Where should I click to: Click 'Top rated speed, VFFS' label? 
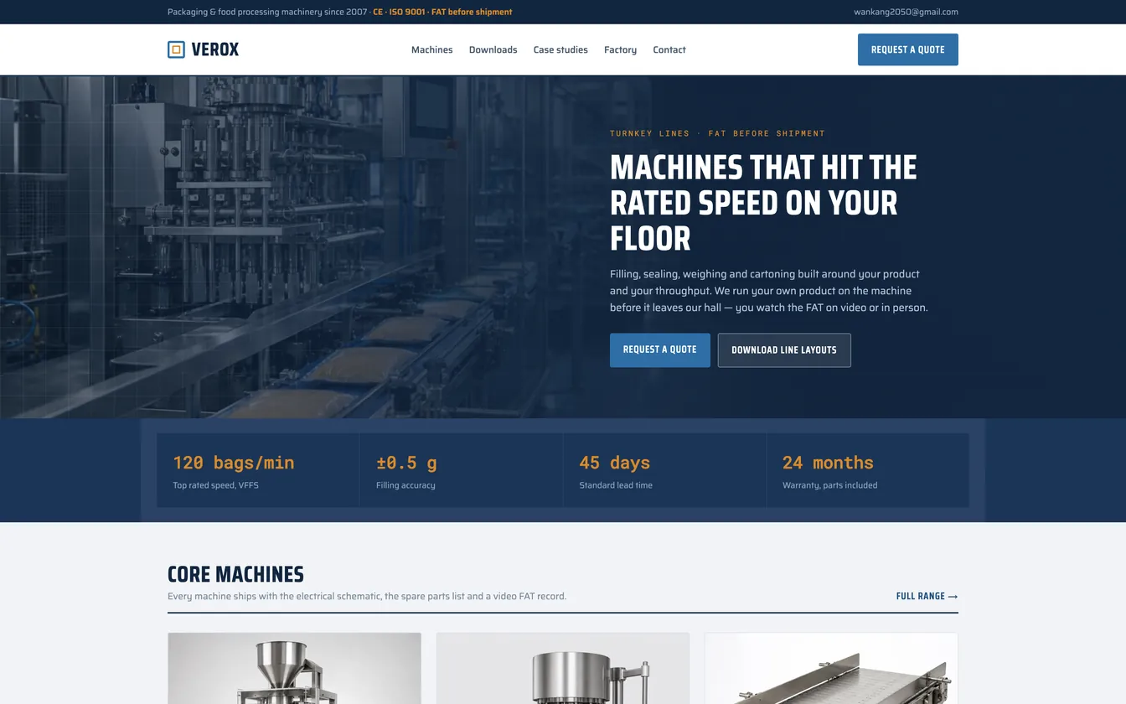tap(215, 485)
